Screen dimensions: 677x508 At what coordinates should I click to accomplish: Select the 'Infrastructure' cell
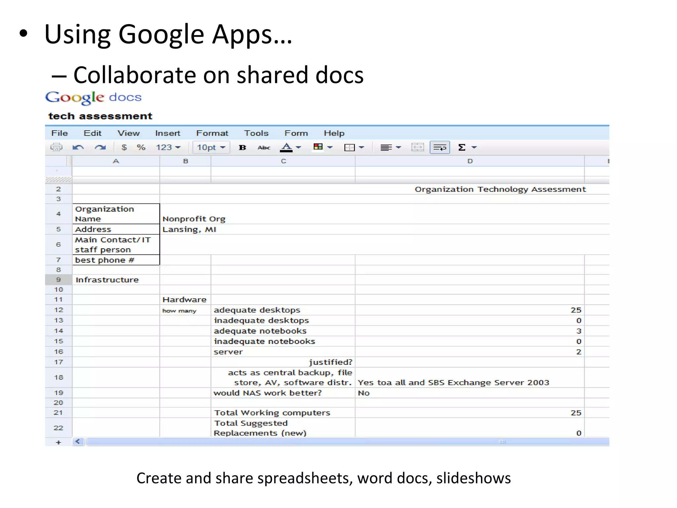tap(116, 280)
